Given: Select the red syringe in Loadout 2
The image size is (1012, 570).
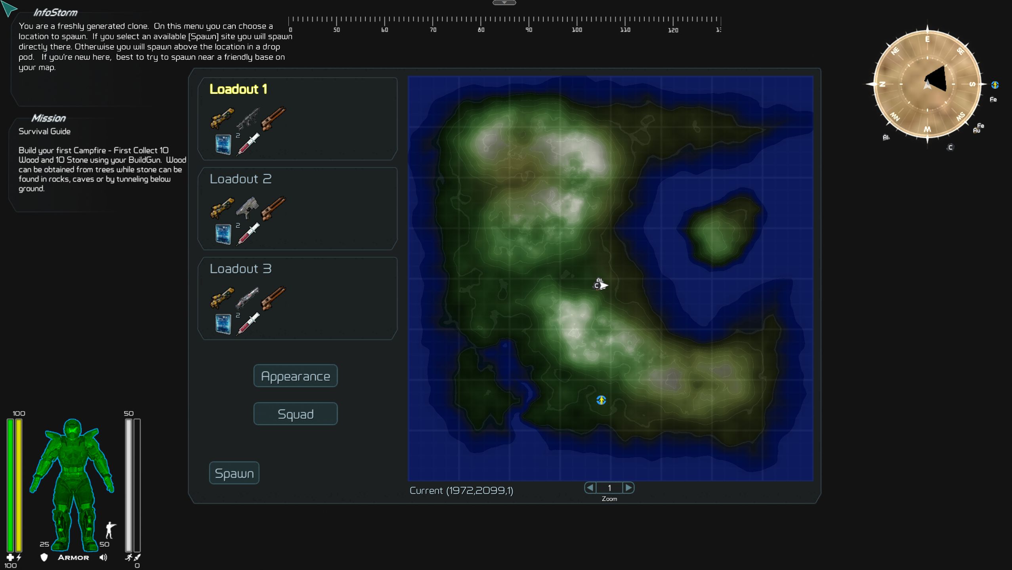Looking at the screenshot, I should [248, 234].
